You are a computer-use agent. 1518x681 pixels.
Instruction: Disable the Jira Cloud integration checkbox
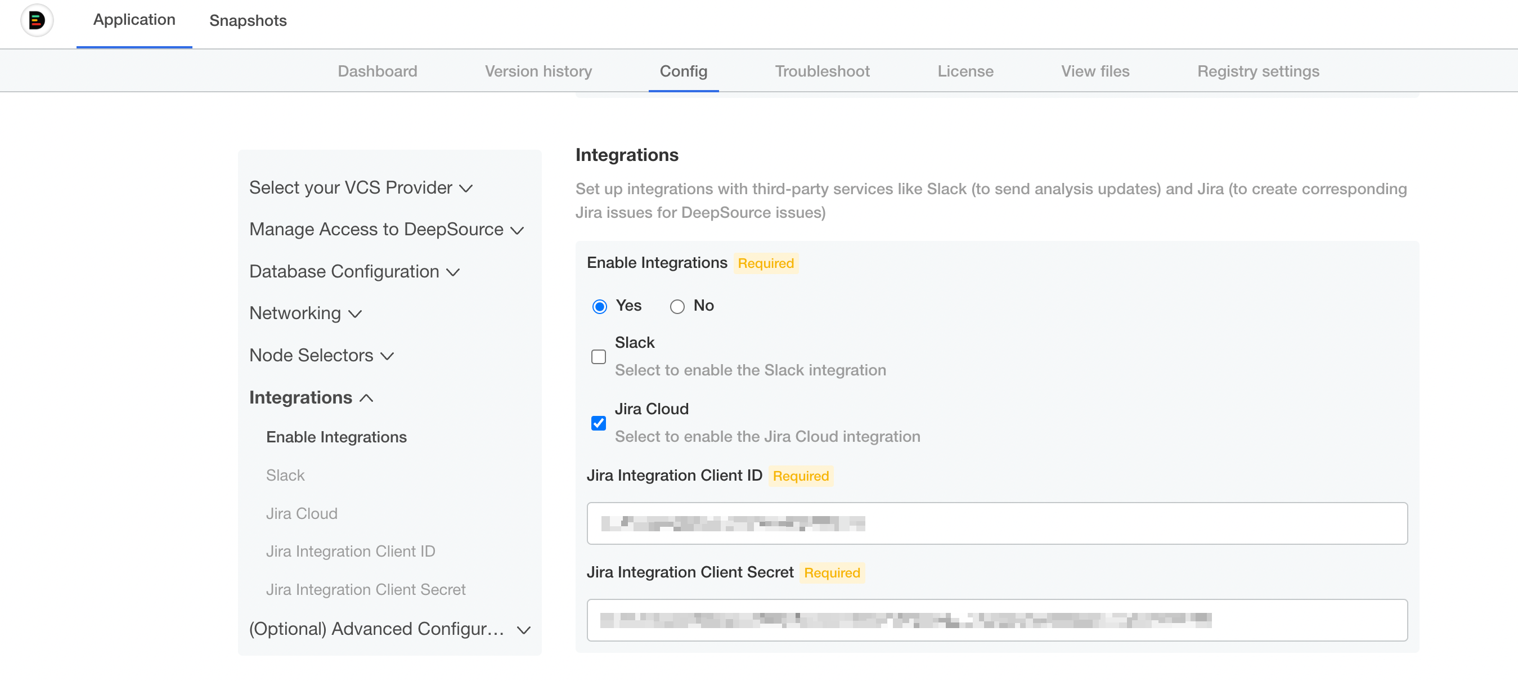(598, 423)
